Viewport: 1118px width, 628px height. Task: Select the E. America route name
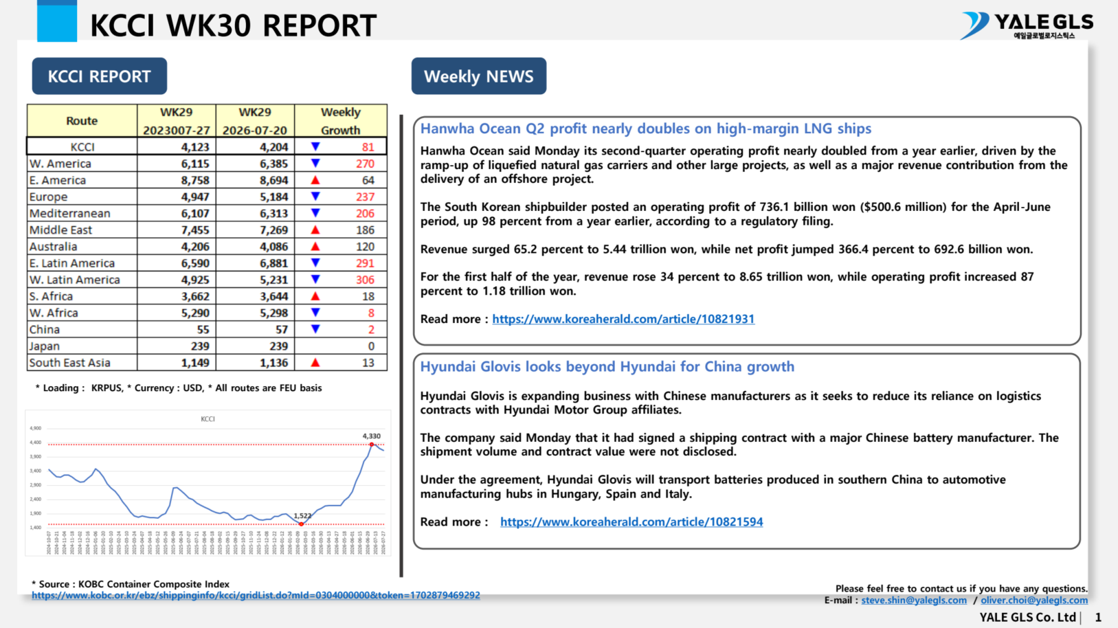(58, 180)
